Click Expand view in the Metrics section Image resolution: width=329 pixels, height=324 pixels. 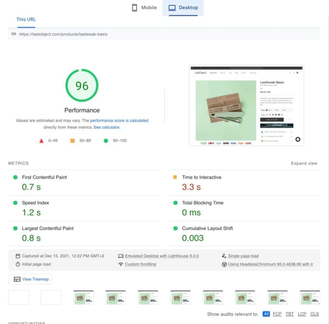[304, 163]
